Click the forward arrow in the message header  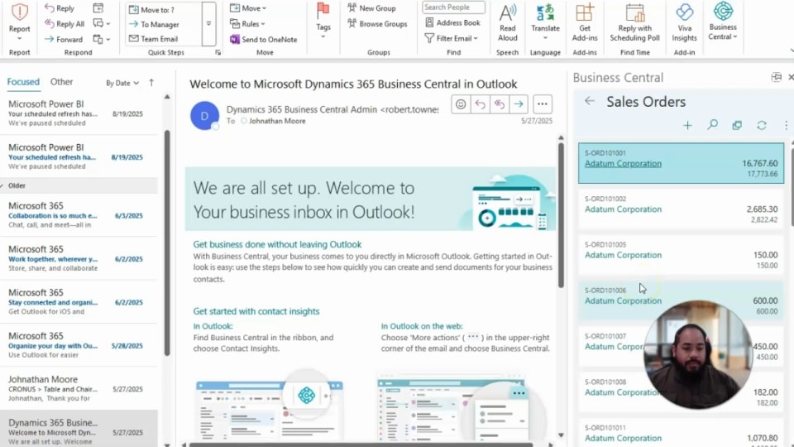tap(519, 104)
